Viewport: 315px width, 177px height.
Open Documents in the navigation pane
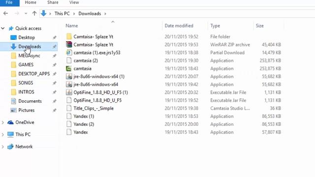(x=30, y=101)
